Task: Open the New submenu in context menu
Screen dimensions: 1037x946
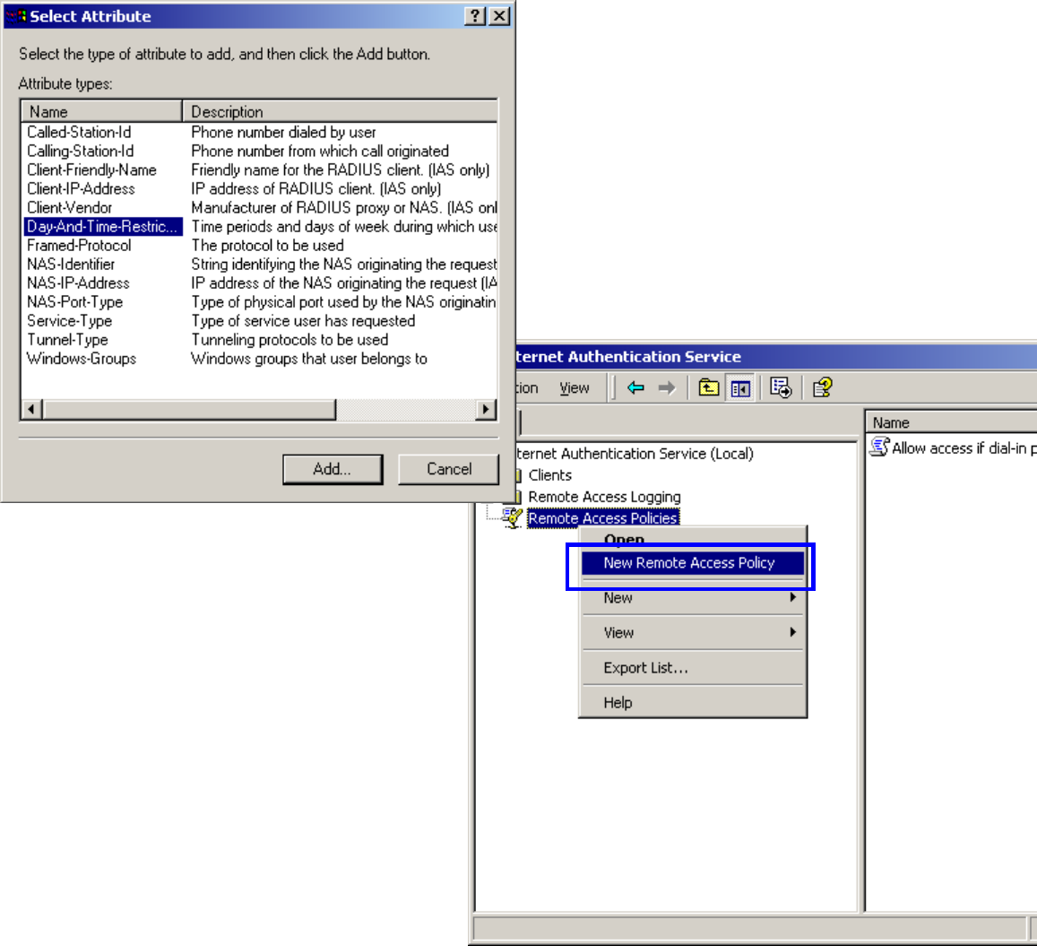Action: [x=693, y=597]
